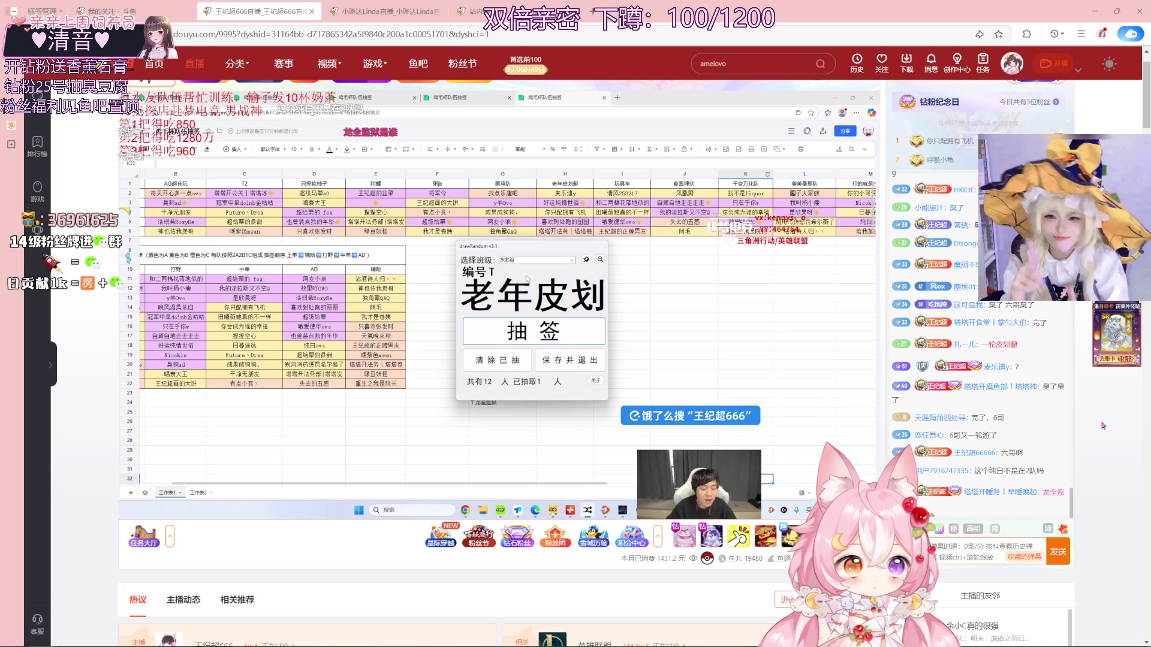1151x647 pixels.
Task: Go to 鱼吧 in Douyu nav
Action: click(x=418, y=64)
